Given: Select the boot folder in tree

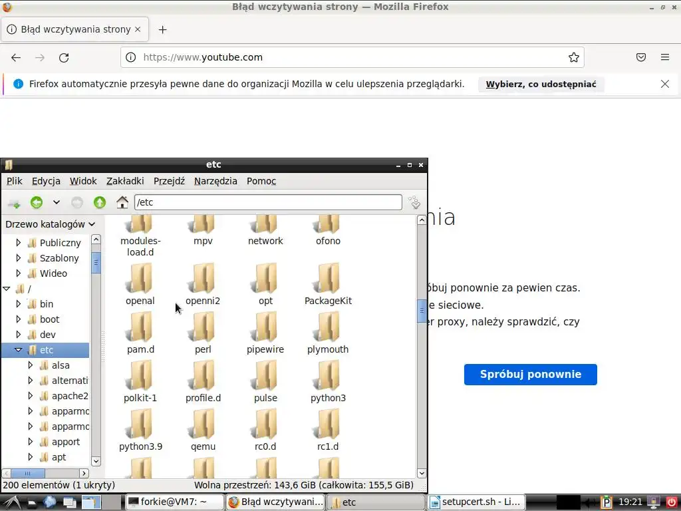Looking at the screenshot, I should tap(43, 319).
